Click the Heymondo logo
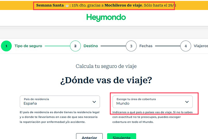The image size is (208, 139). point(106,18)
